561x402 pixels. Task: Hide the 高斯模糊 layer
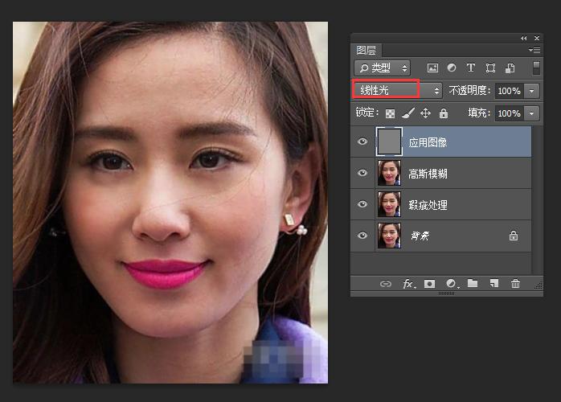point(362,173)
